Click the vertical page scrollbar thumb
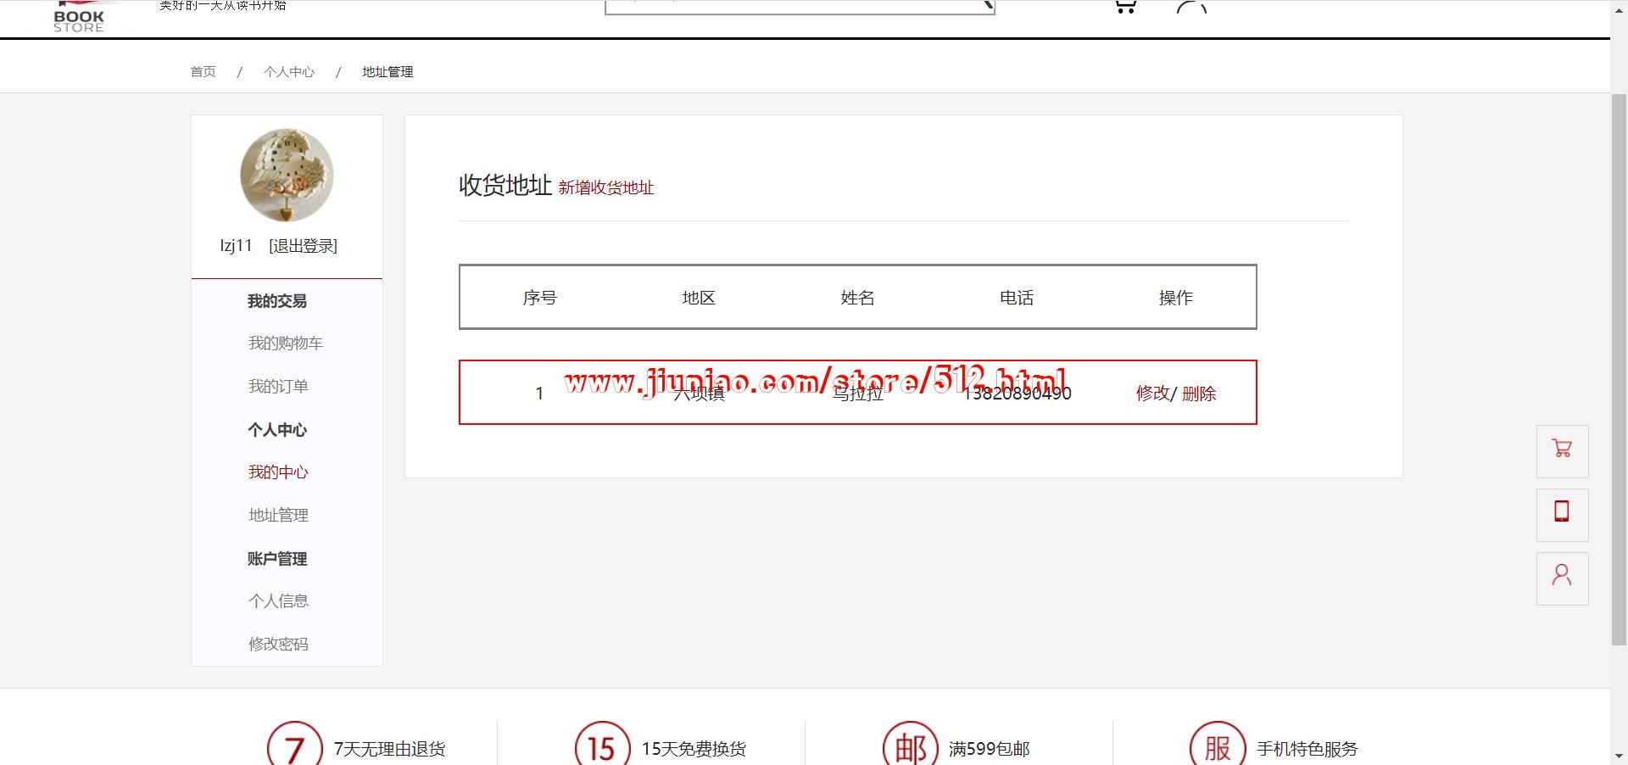1628x765 pixels. coord(1619,369)
